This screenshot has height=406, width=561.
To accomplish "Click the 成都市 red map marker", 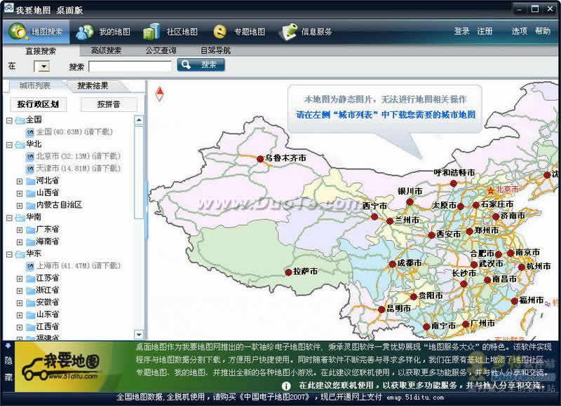I will pos(392,264).
